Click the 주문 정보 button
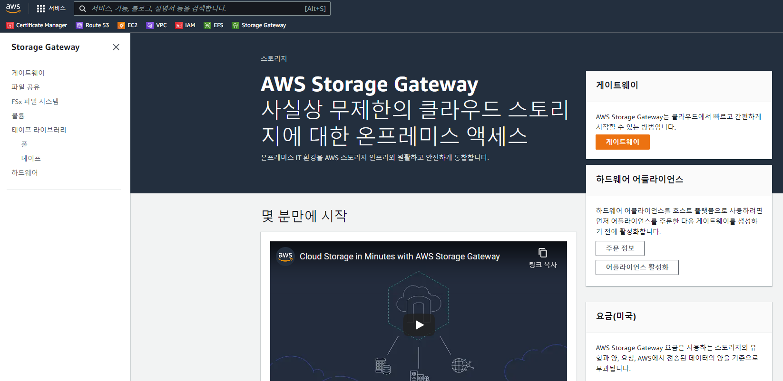 620,248
